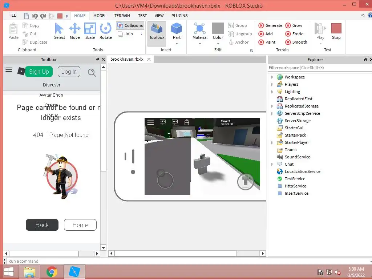Click Copy in Clipboard group
This screenshot has width=372, height=279.
(31, 25)
